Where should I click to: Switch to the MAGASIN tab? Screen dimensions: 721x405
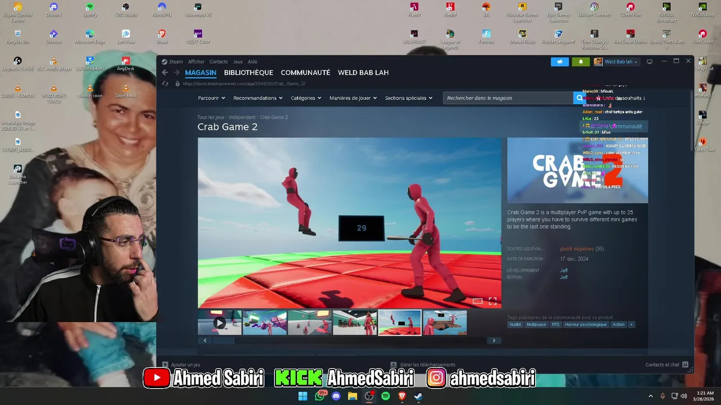201,73
